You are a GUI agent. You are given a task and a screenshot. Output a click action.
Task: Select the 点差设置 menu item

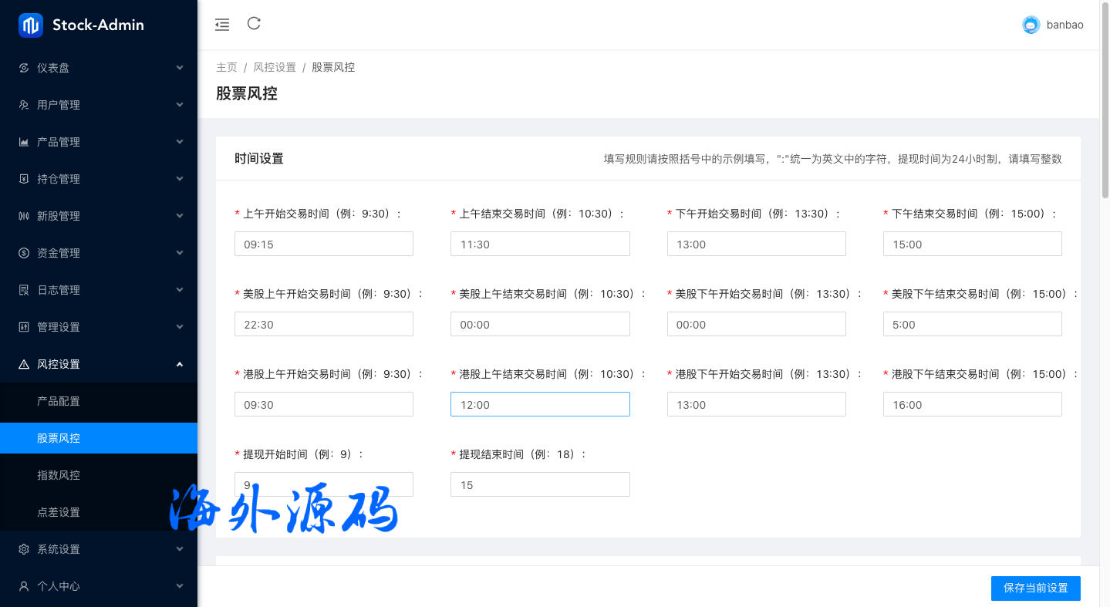[59, 512]
